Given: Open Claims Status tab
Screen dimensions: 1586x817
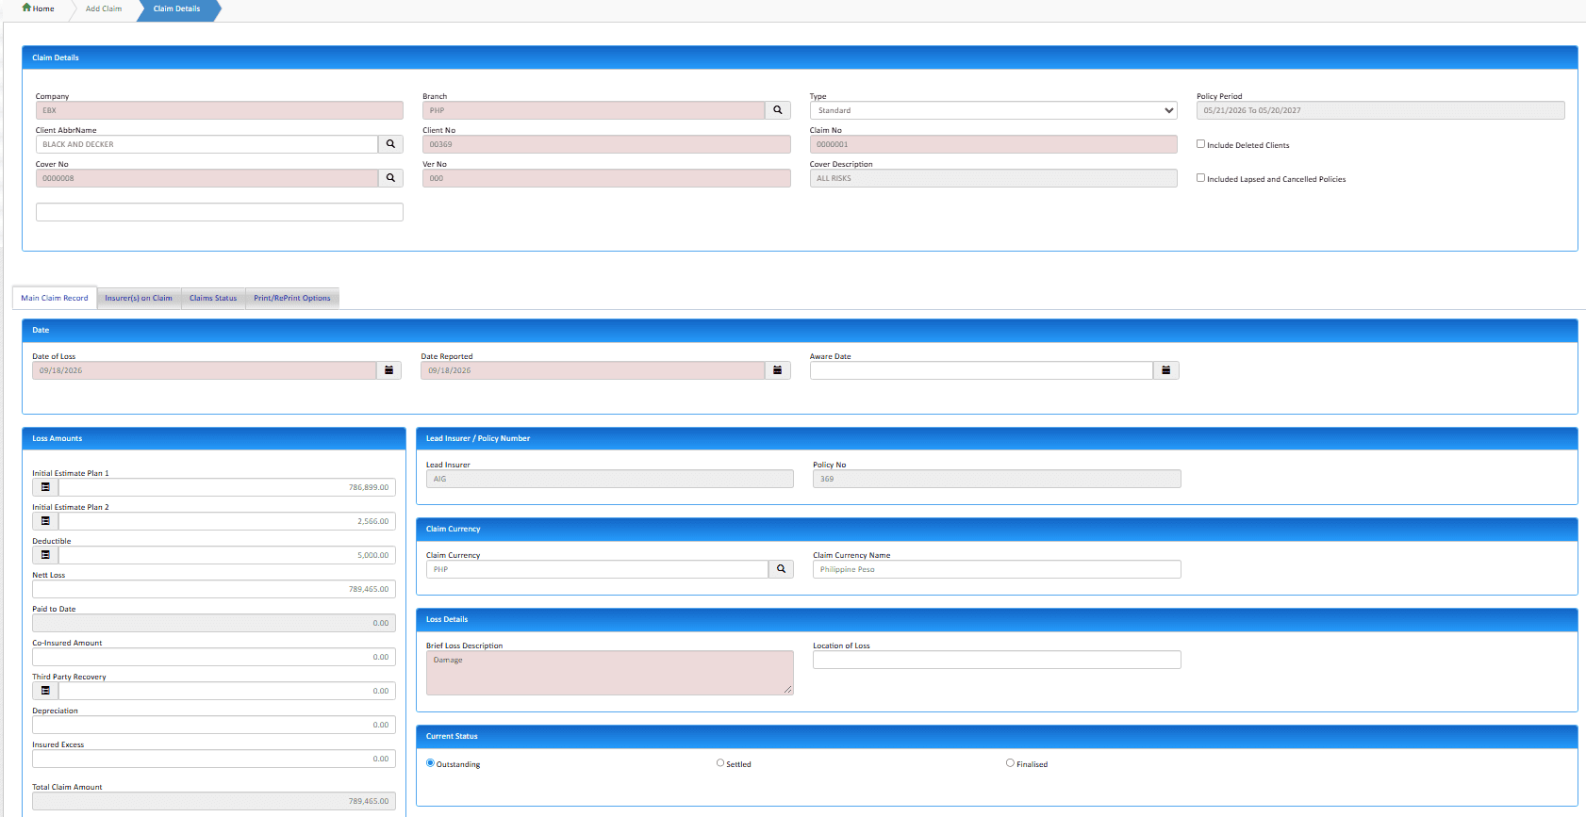Looking at the screenshot, I should [213, 298].
